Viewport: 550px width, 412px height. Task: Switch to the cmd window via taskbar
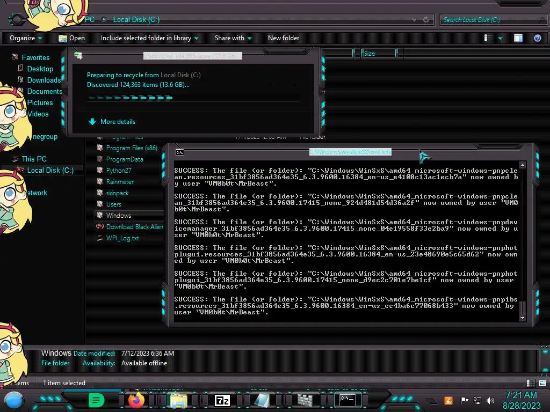[348, 400]
